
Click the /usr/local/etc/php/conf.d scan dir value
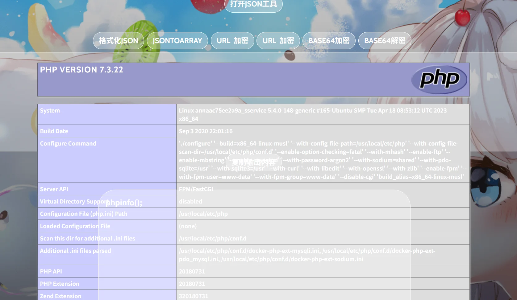click(x=212, y=238)
